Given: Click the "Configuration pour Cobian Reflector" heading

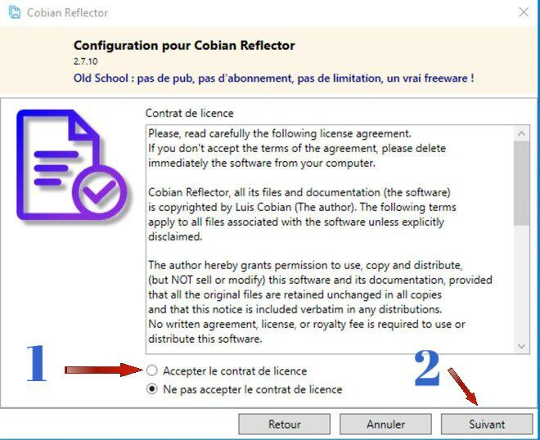Looking at the screenshot, I should (184, 46).
